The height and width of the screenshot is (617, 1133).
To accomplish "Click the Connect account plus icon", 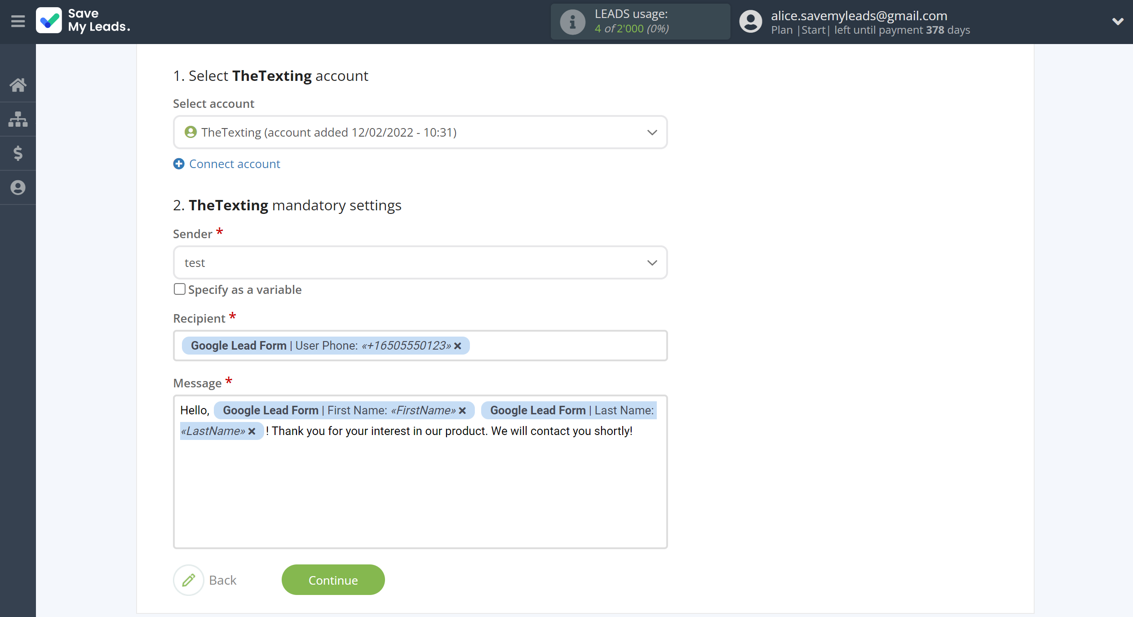I will pos(179,164).
